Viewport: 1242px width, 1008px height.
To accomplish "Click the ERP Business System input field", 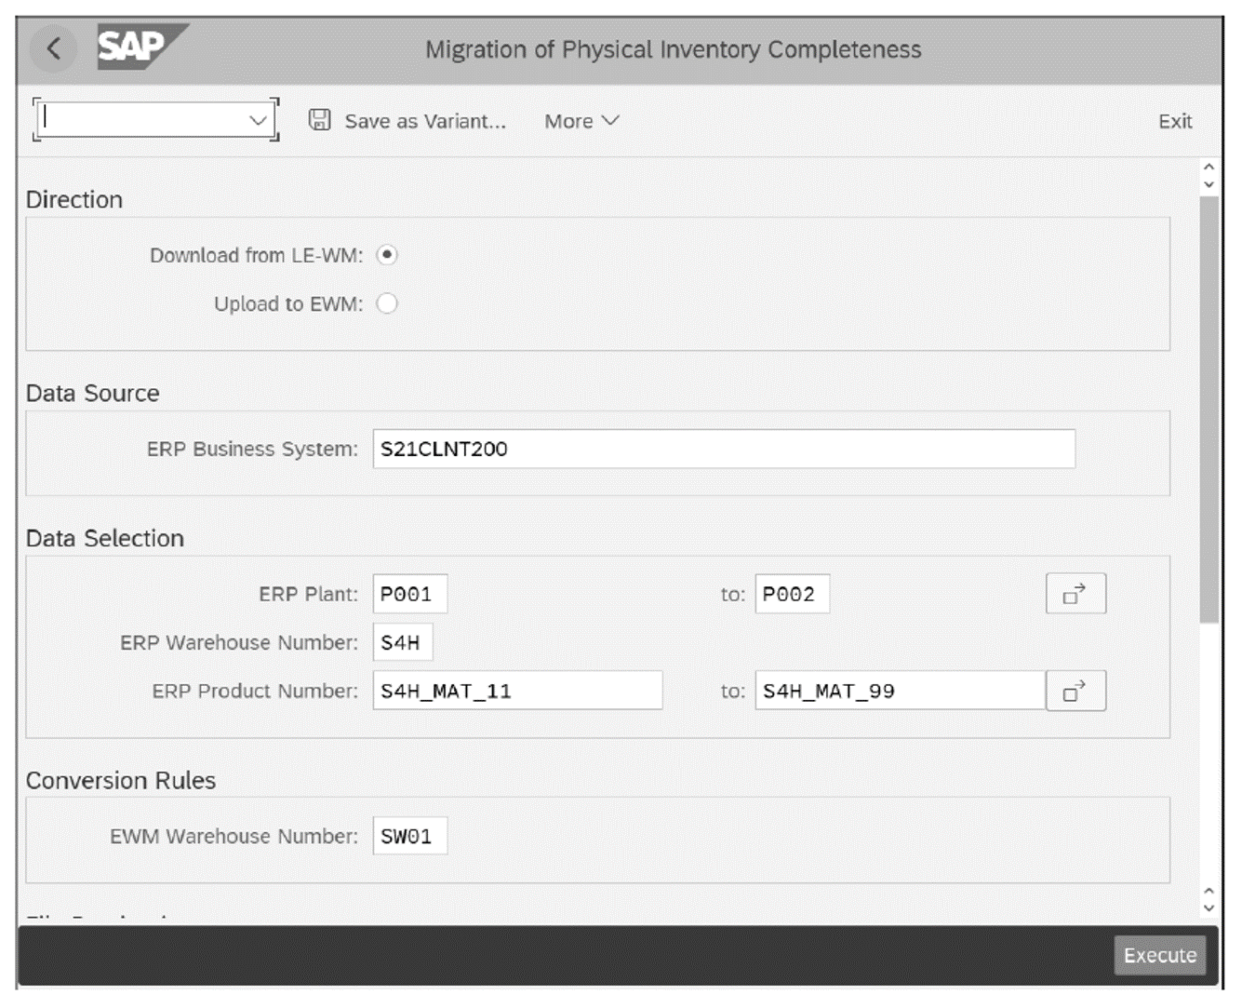I will (x=723, y=450).
